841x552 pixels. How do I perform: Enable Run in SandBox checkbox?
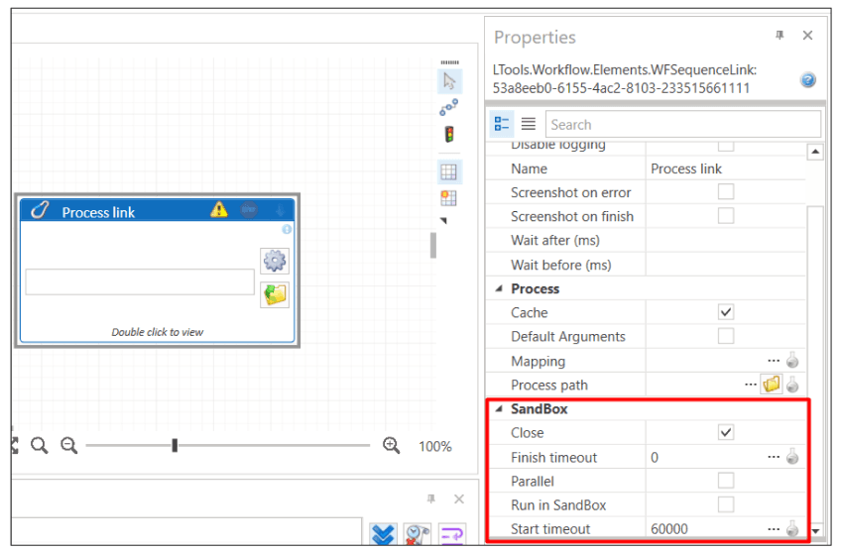pos(726,504)
